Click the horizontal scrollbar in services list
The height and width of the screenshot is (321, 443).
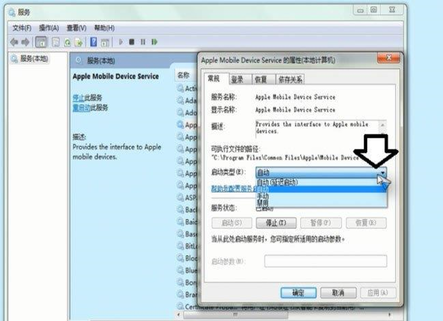coord(236,314)
